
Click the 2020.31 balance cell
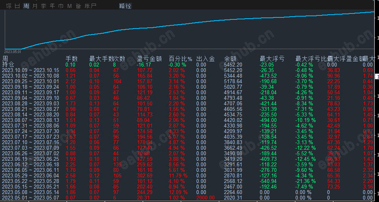click(233, 198)
